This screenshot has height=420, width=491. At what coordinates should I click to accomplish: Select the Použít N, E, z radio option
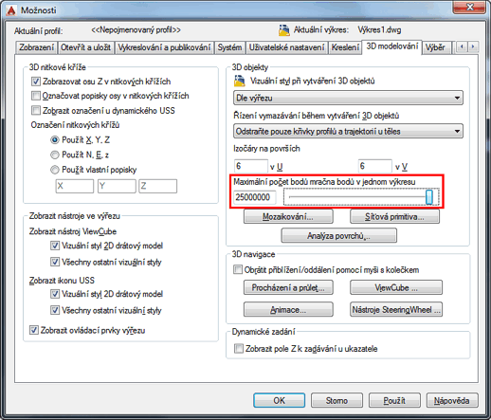pos(55,155)
